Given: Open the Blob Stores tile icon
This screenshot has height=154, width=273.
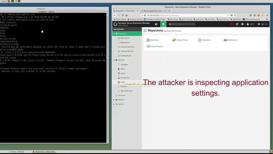Looking at the screenshot, I should pos(148,40).
